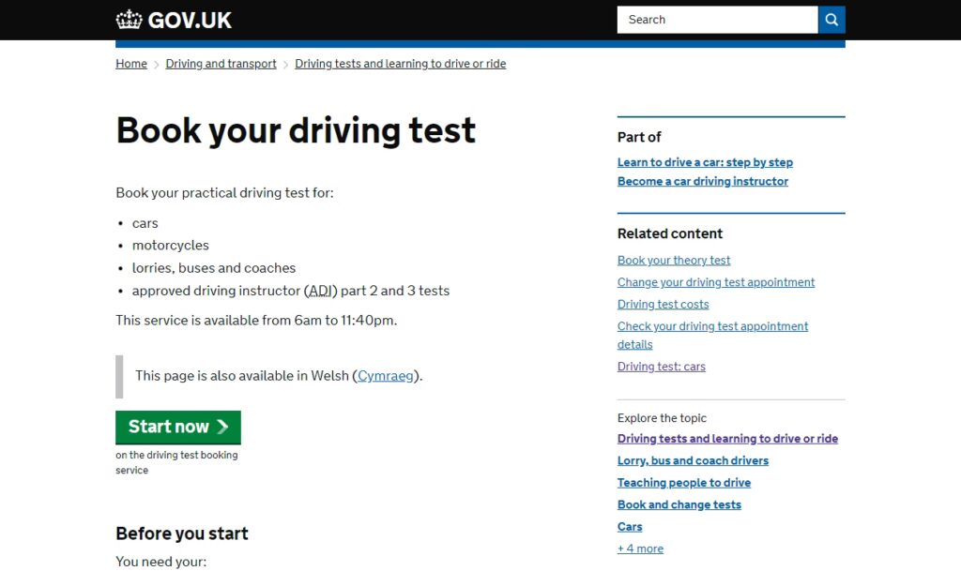Open the Cars topic link
The image size is (961, 586).
[x=630, y=527]
